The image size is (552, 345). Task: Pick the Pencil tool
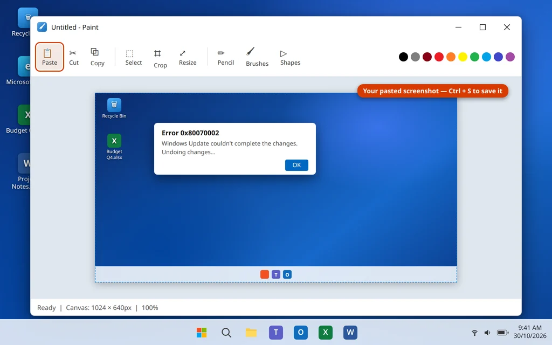226,57
